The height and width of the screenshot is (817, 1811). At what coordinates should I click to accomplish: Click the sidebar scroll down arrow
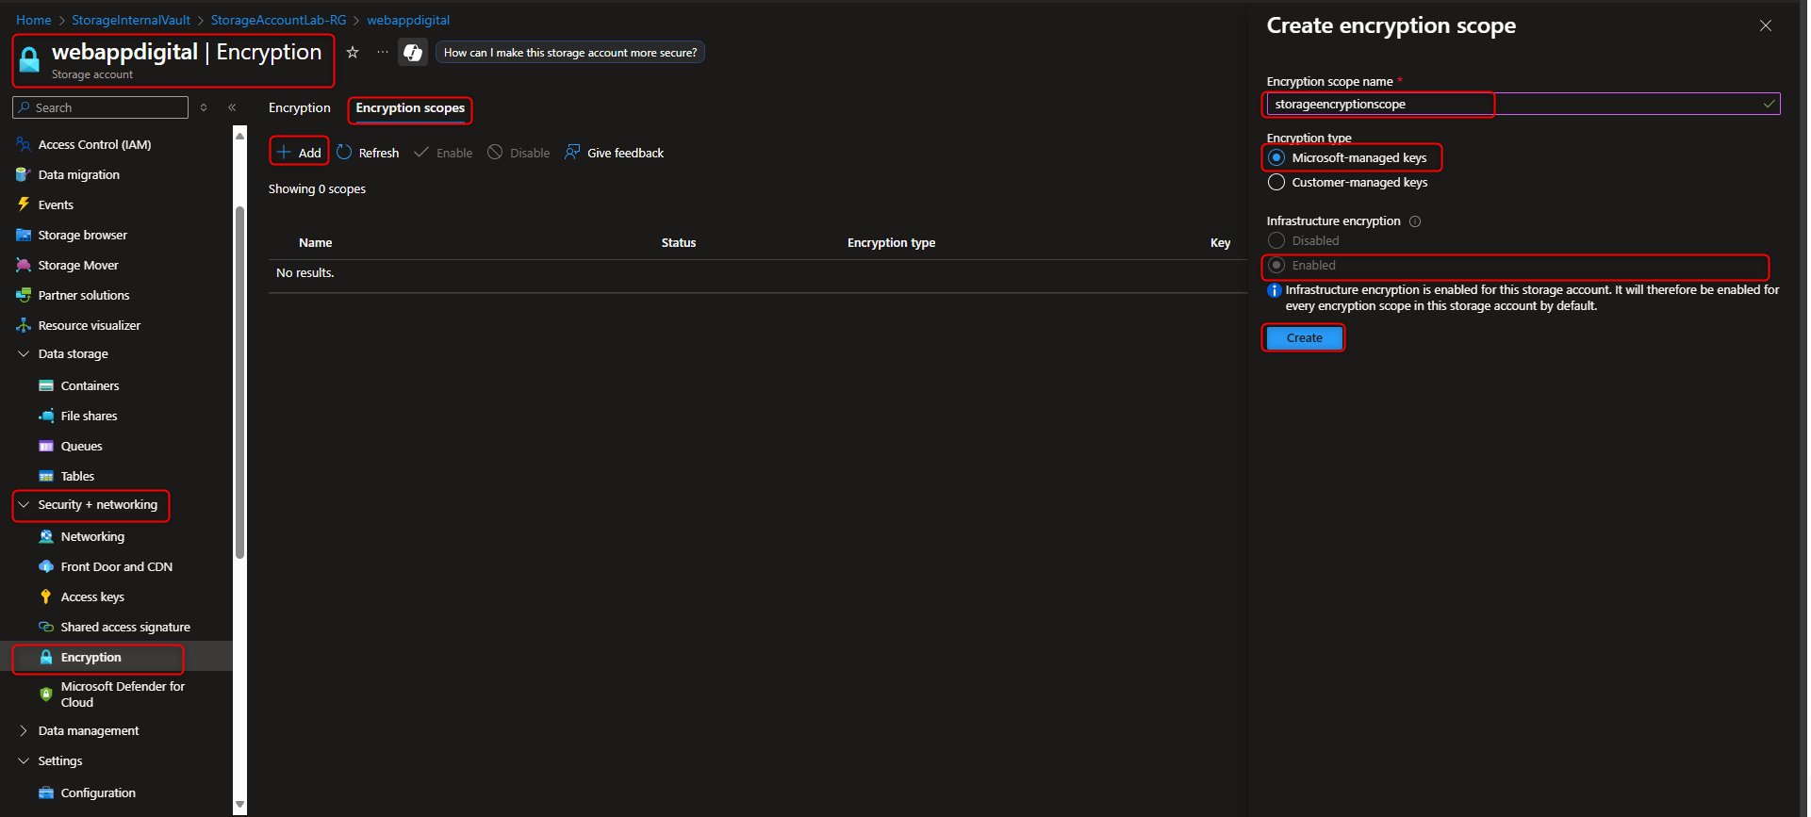(x=239, y=805)
